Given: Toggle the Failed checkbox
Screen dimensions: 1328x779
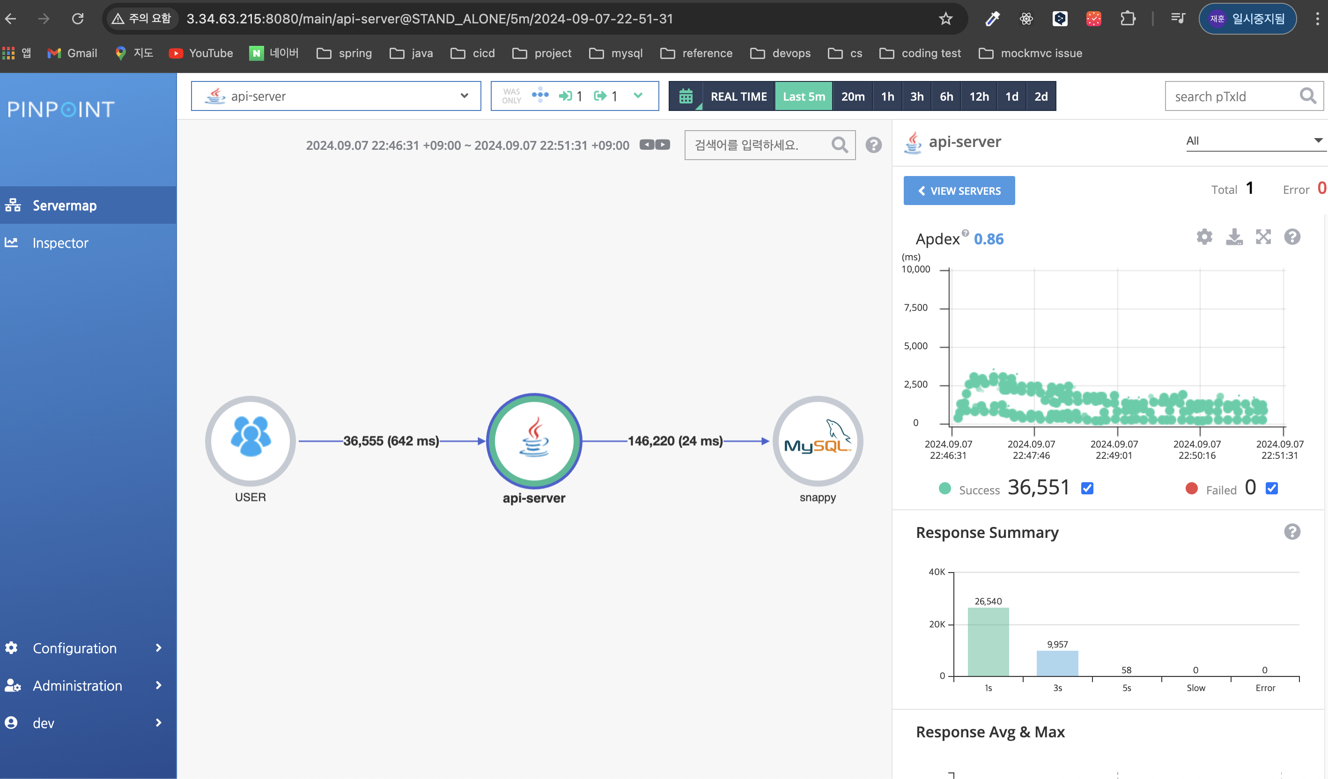Looking at the screenshot, I should [x=1272, y=489].
